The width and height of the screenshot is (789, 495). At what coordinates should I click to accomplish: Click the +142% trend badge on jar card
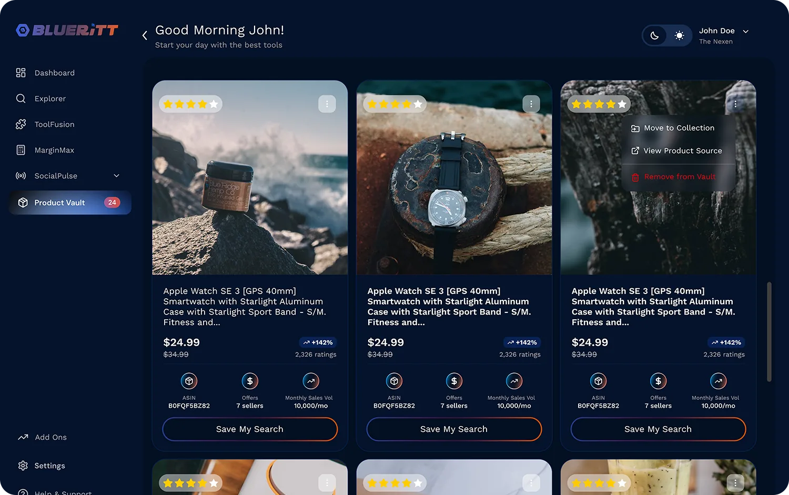318,342
